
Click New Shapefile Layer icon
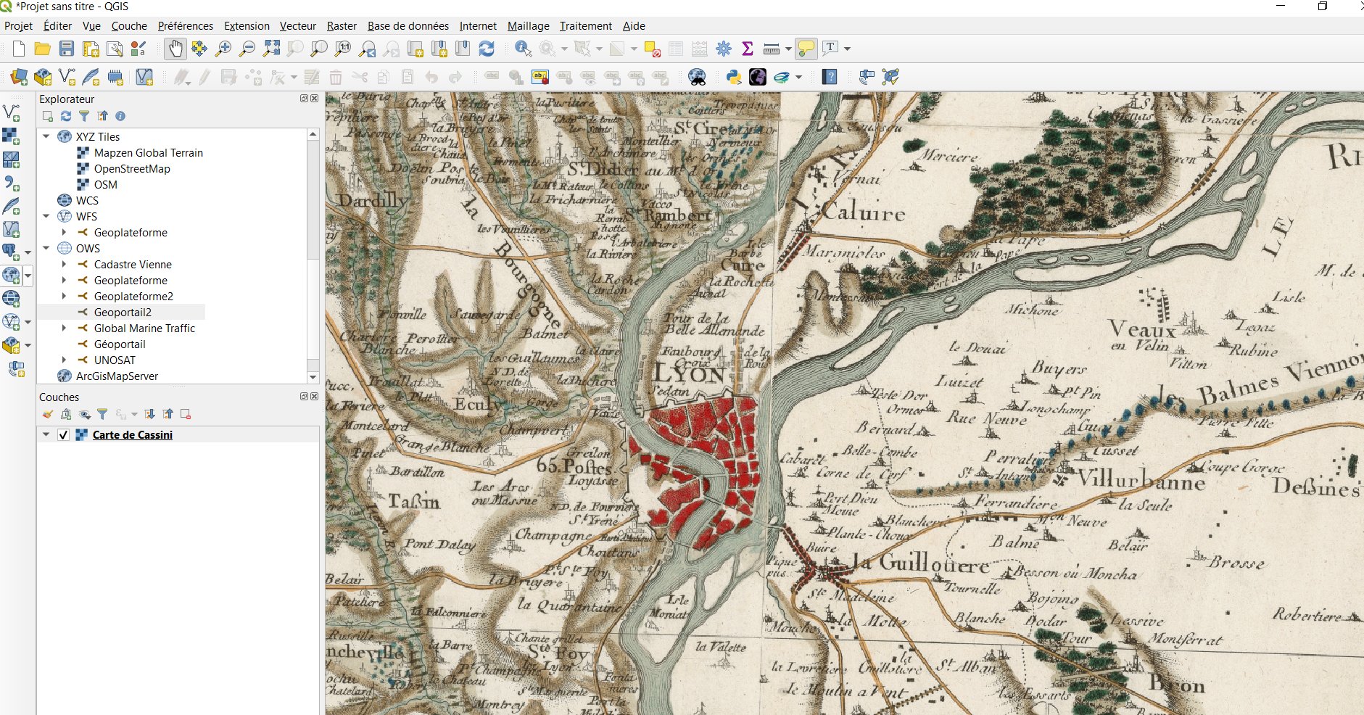[x=67, y=77]
